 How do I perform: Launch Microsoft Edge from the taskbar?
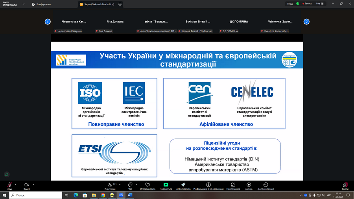[76, 195]
